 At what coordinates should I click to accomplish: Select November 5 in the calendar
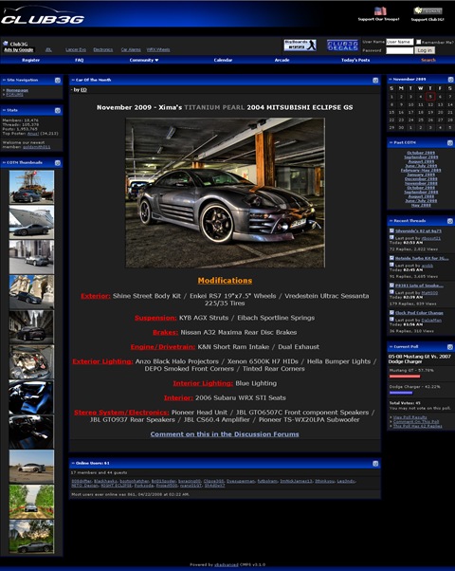click(430, 97)
